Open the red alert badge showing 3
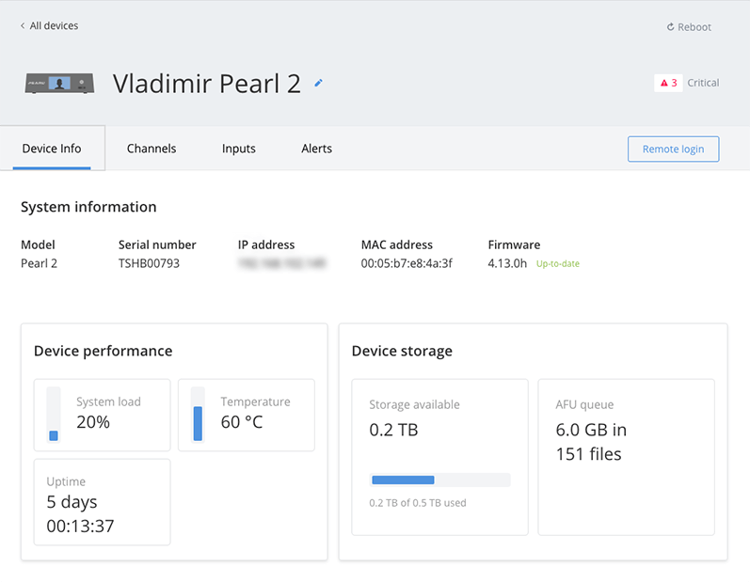 pyautogui.click(x=668, y=83)
